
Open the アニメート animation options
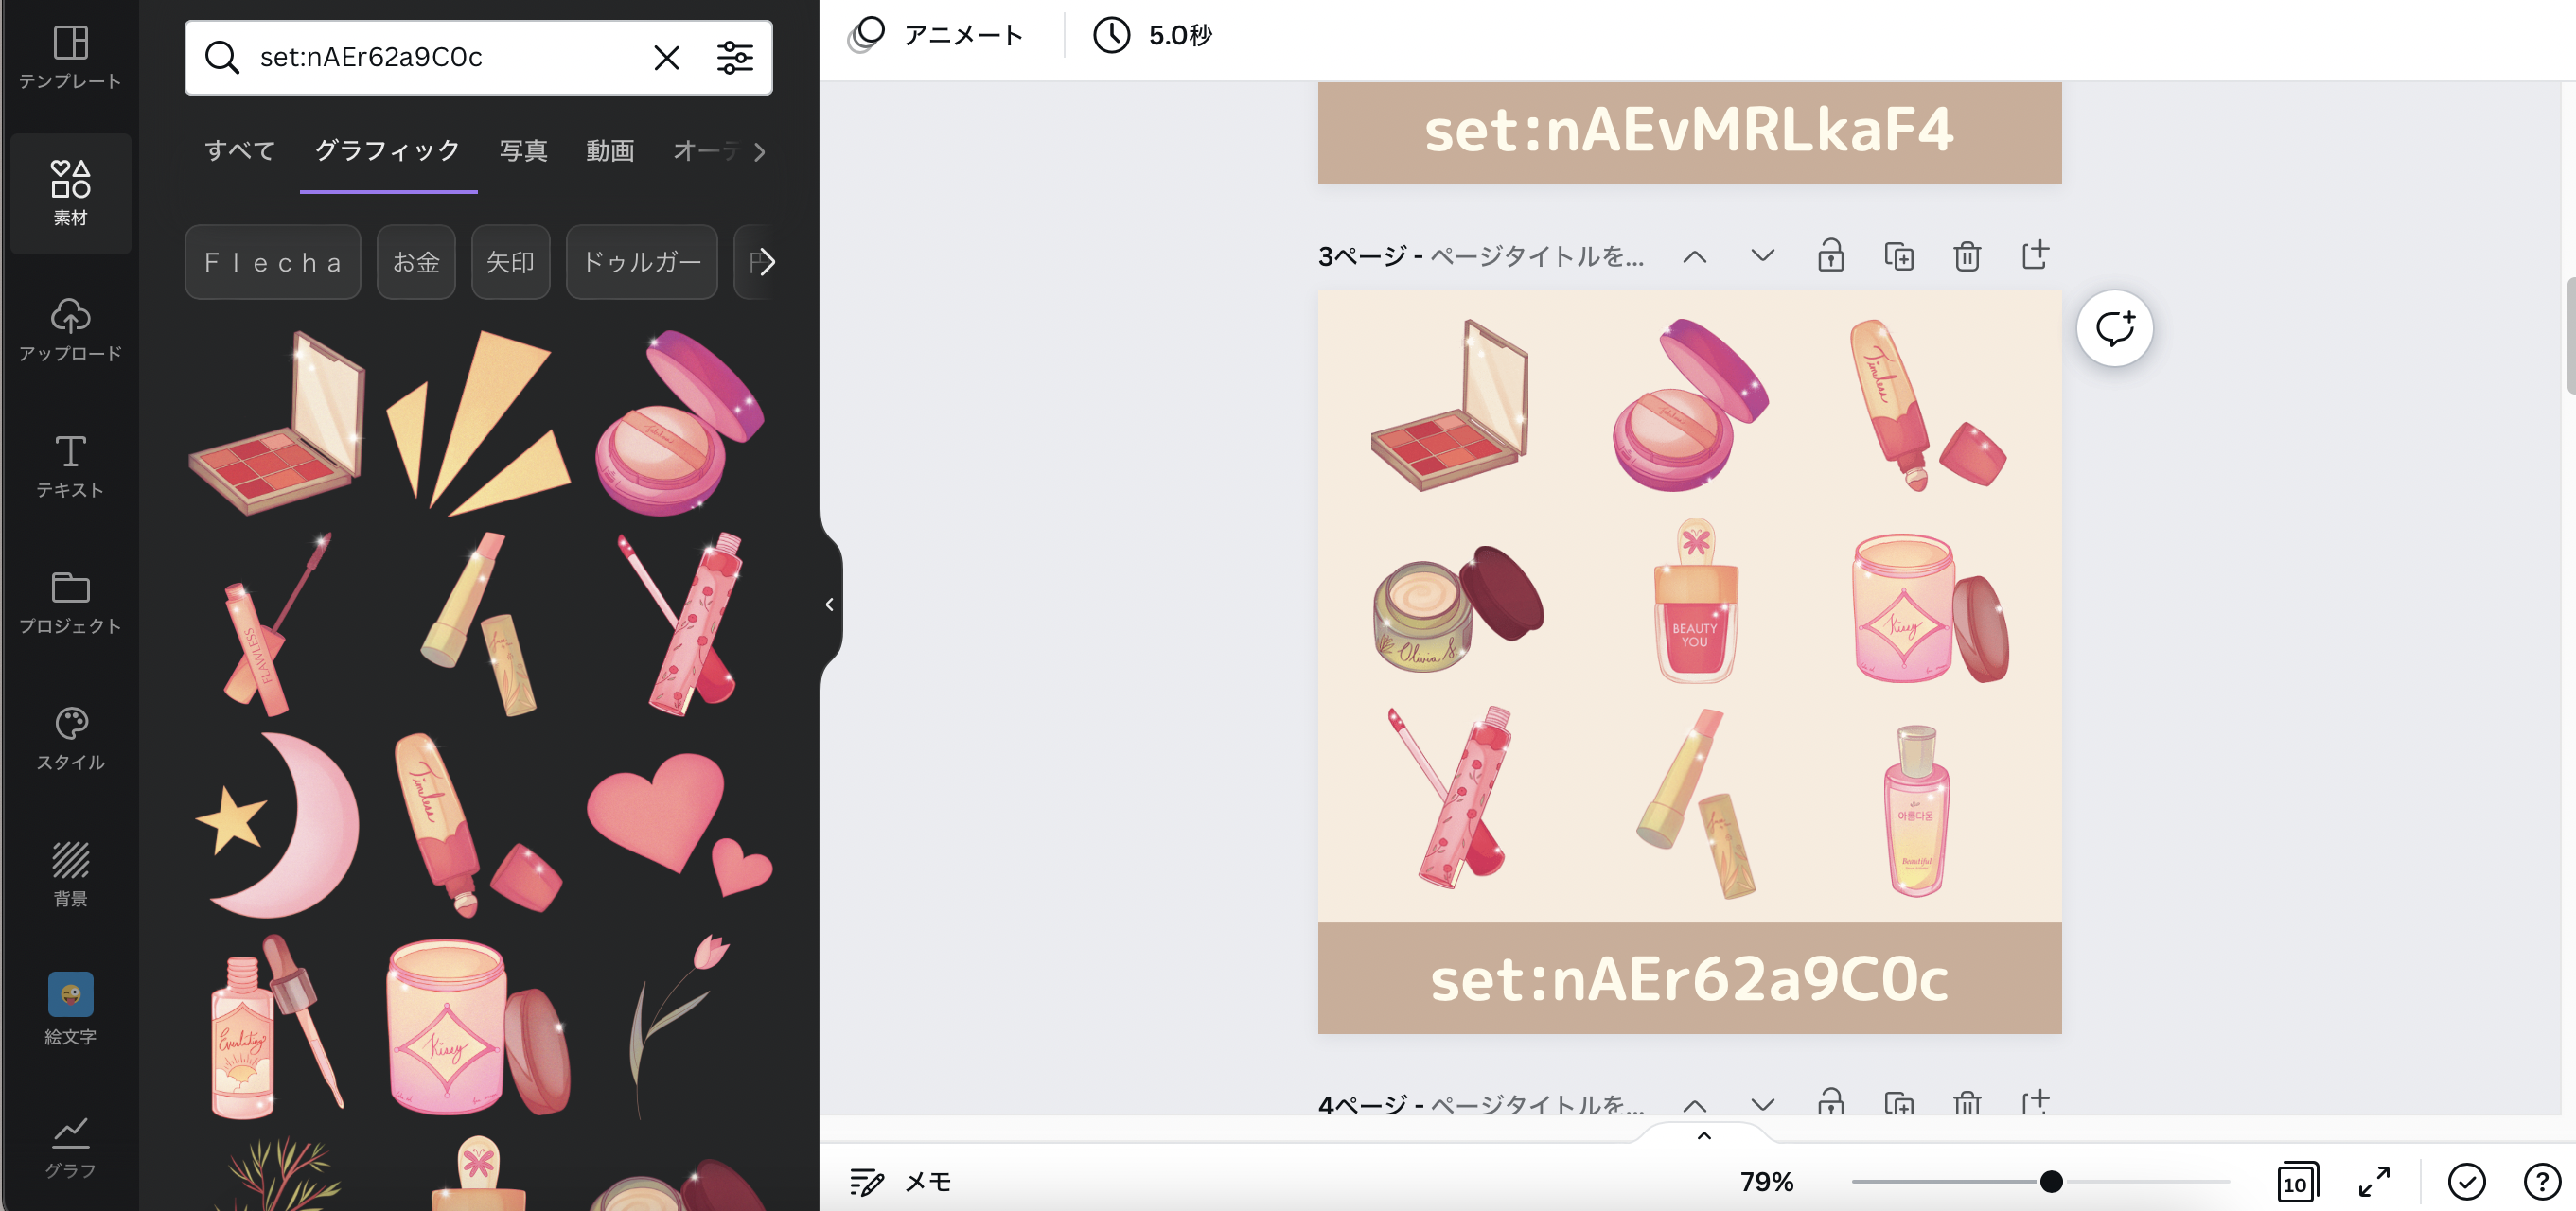936,35
